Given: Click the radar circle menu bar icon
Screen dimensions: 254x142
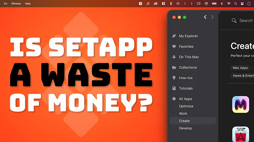Looking at the screenshot, I should (206, 4).
